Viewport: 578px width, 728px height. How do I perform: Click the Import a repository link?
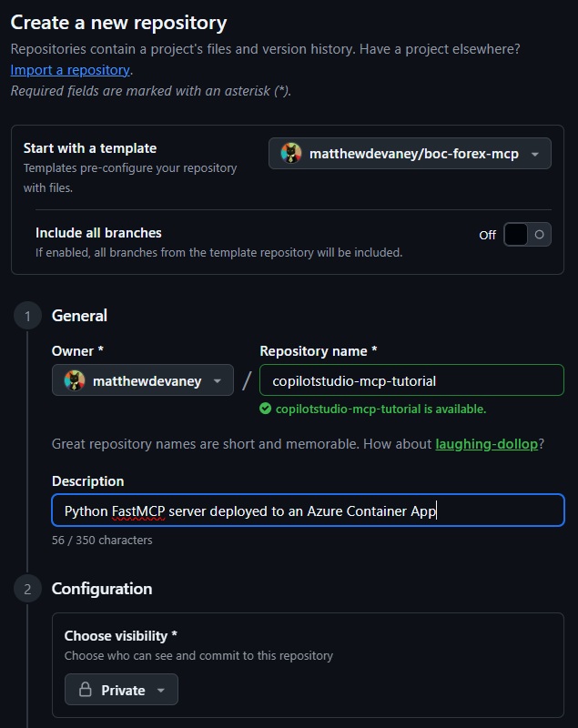click(x=70, y=69)
